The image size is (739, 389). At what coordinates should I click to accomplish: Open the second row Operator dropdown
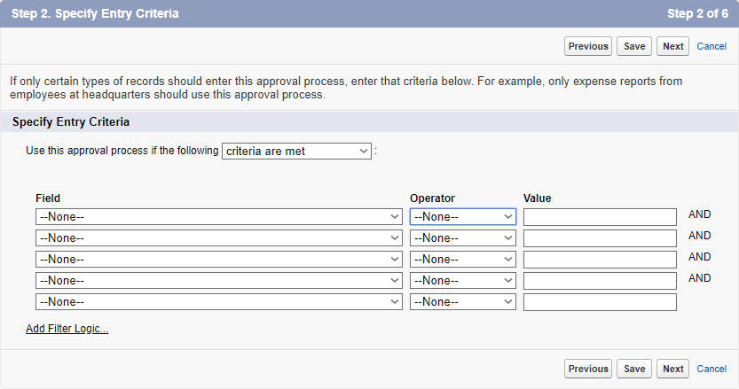click(462, 238)
